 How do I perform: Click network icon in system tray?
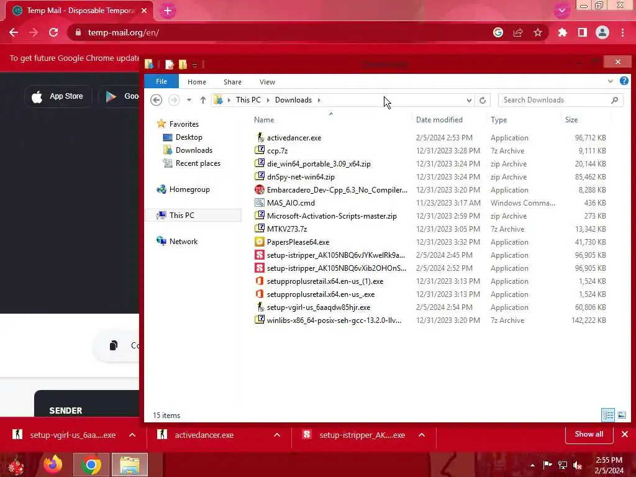(x=563, y=465)
